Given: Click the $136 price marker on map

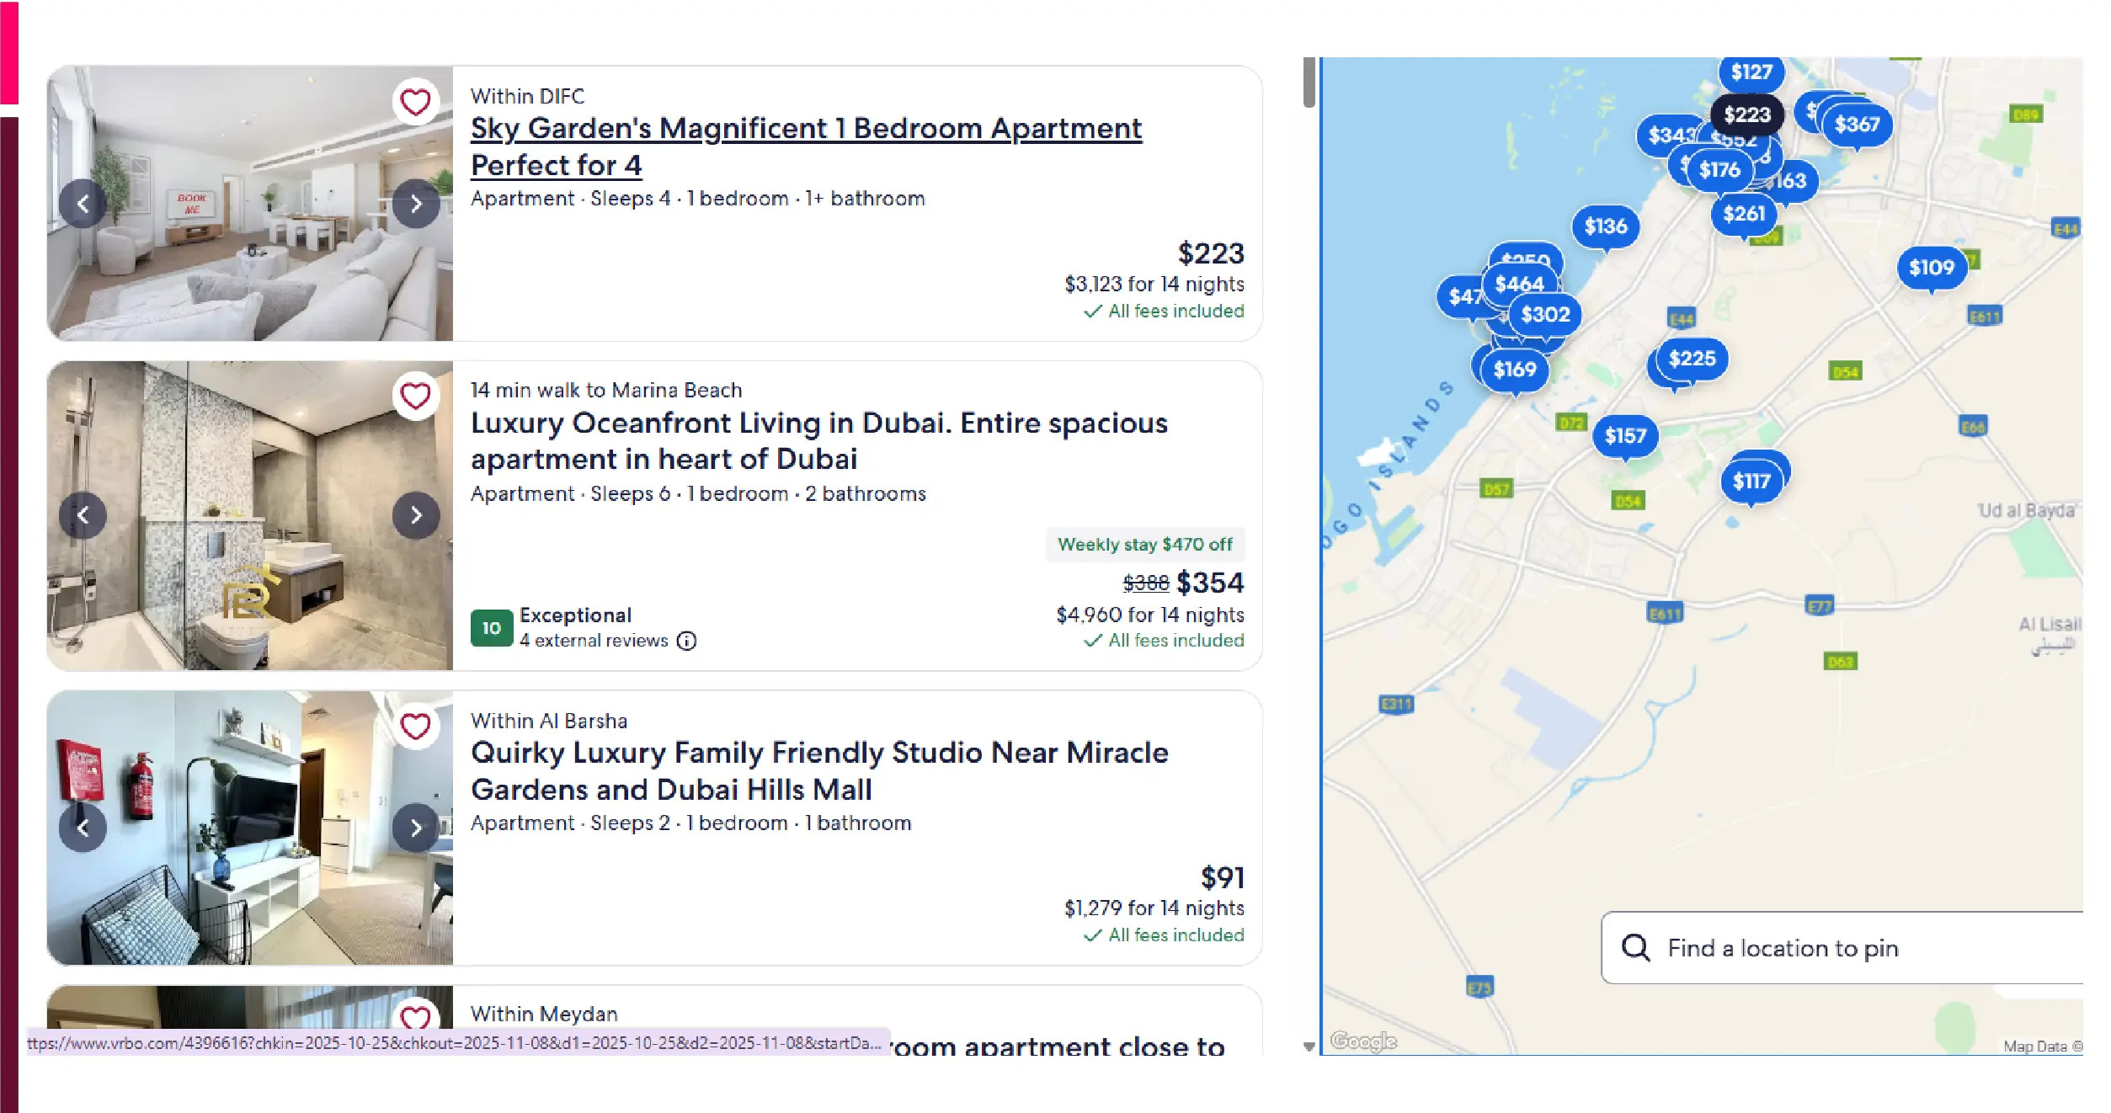Looking at the screenshot, I should tap(1605, 226).
